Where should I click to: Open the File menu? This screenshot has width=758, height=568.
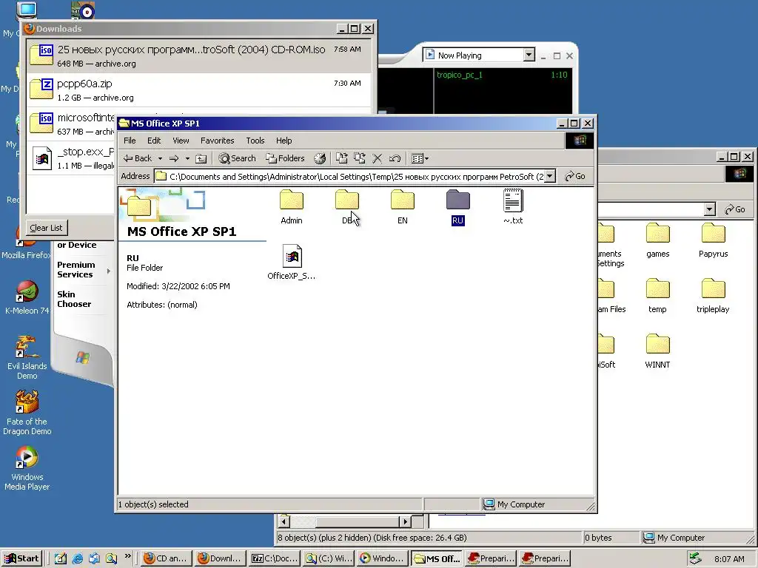130,141
